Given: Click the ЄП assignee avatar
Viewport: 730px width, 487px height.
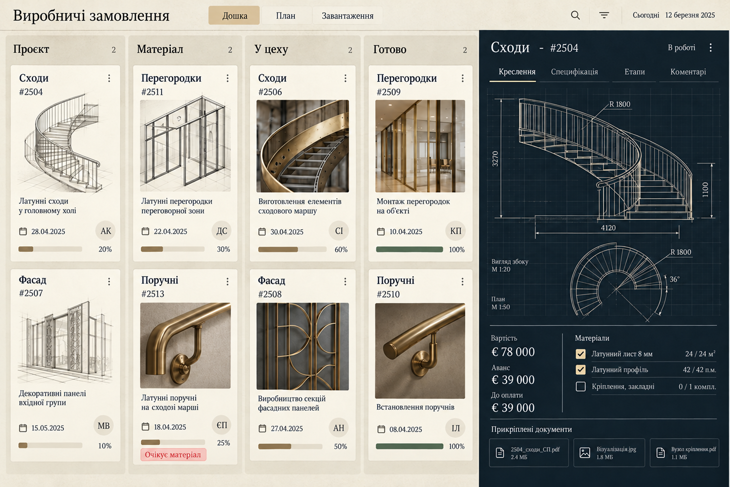Looking at the screenshot, I should [221, 425].
